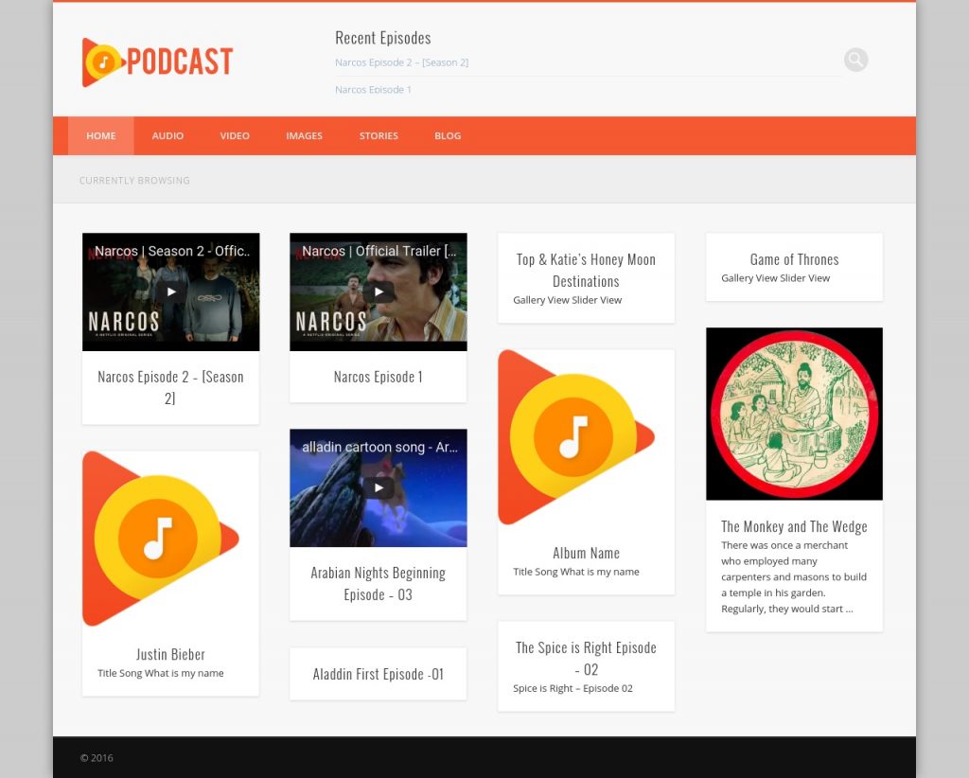The image size is (969, 778).
Task: Click the 'Narcos | Official Trailer' video title
Action: coord(379,251)
